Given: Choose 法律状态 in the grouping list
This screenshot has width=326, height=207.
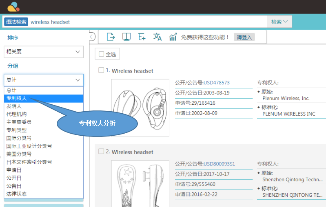Looking at the screenshot, I should tap(17, 194).
